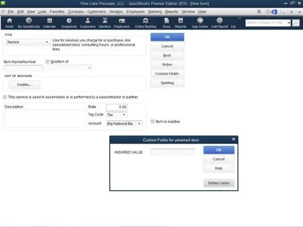The width and height of the screenshot is (303, 227).
Task: Click the Custom Fields button
Action: tap(167, 74)
